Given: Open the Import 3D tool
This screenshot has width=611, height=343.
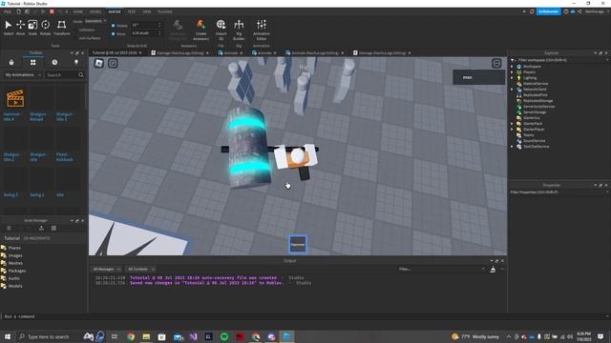Looking at the screenshot, I should point(221,30).
